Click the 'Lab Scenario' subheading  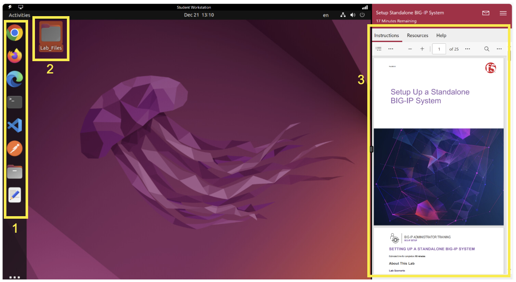pyautogui.click(x=397, y=271)
